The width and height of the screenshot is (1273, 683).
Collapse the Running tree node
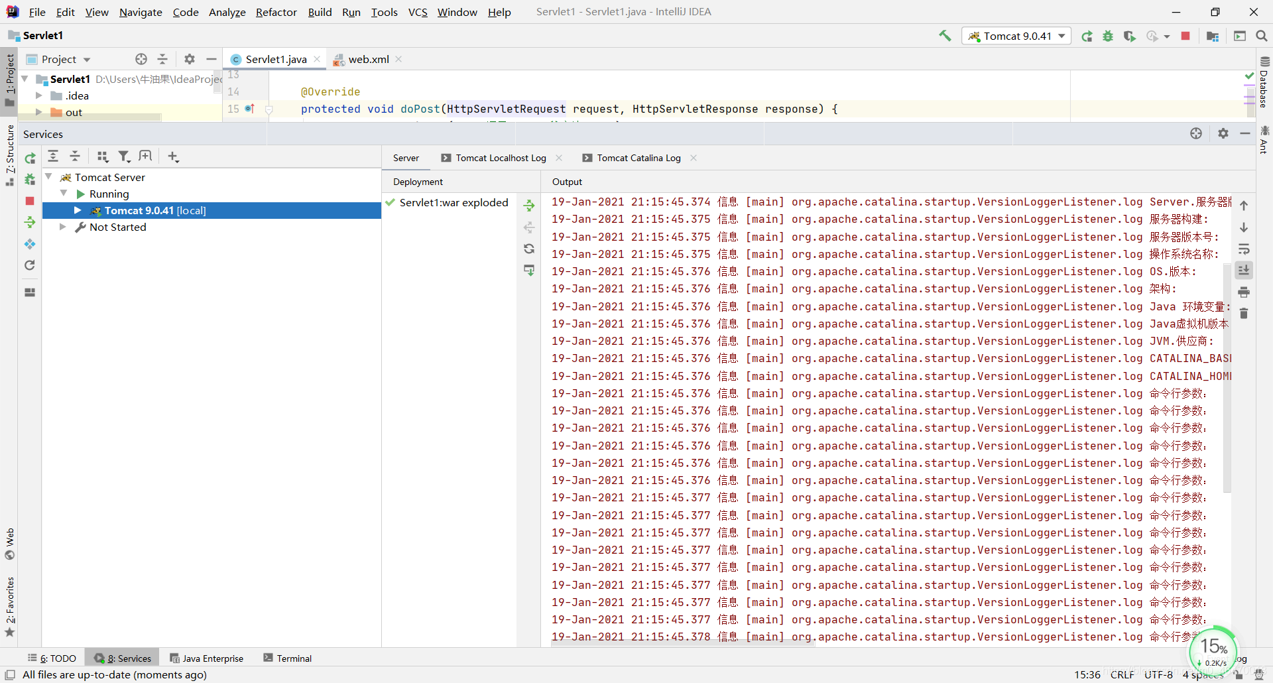64,194
